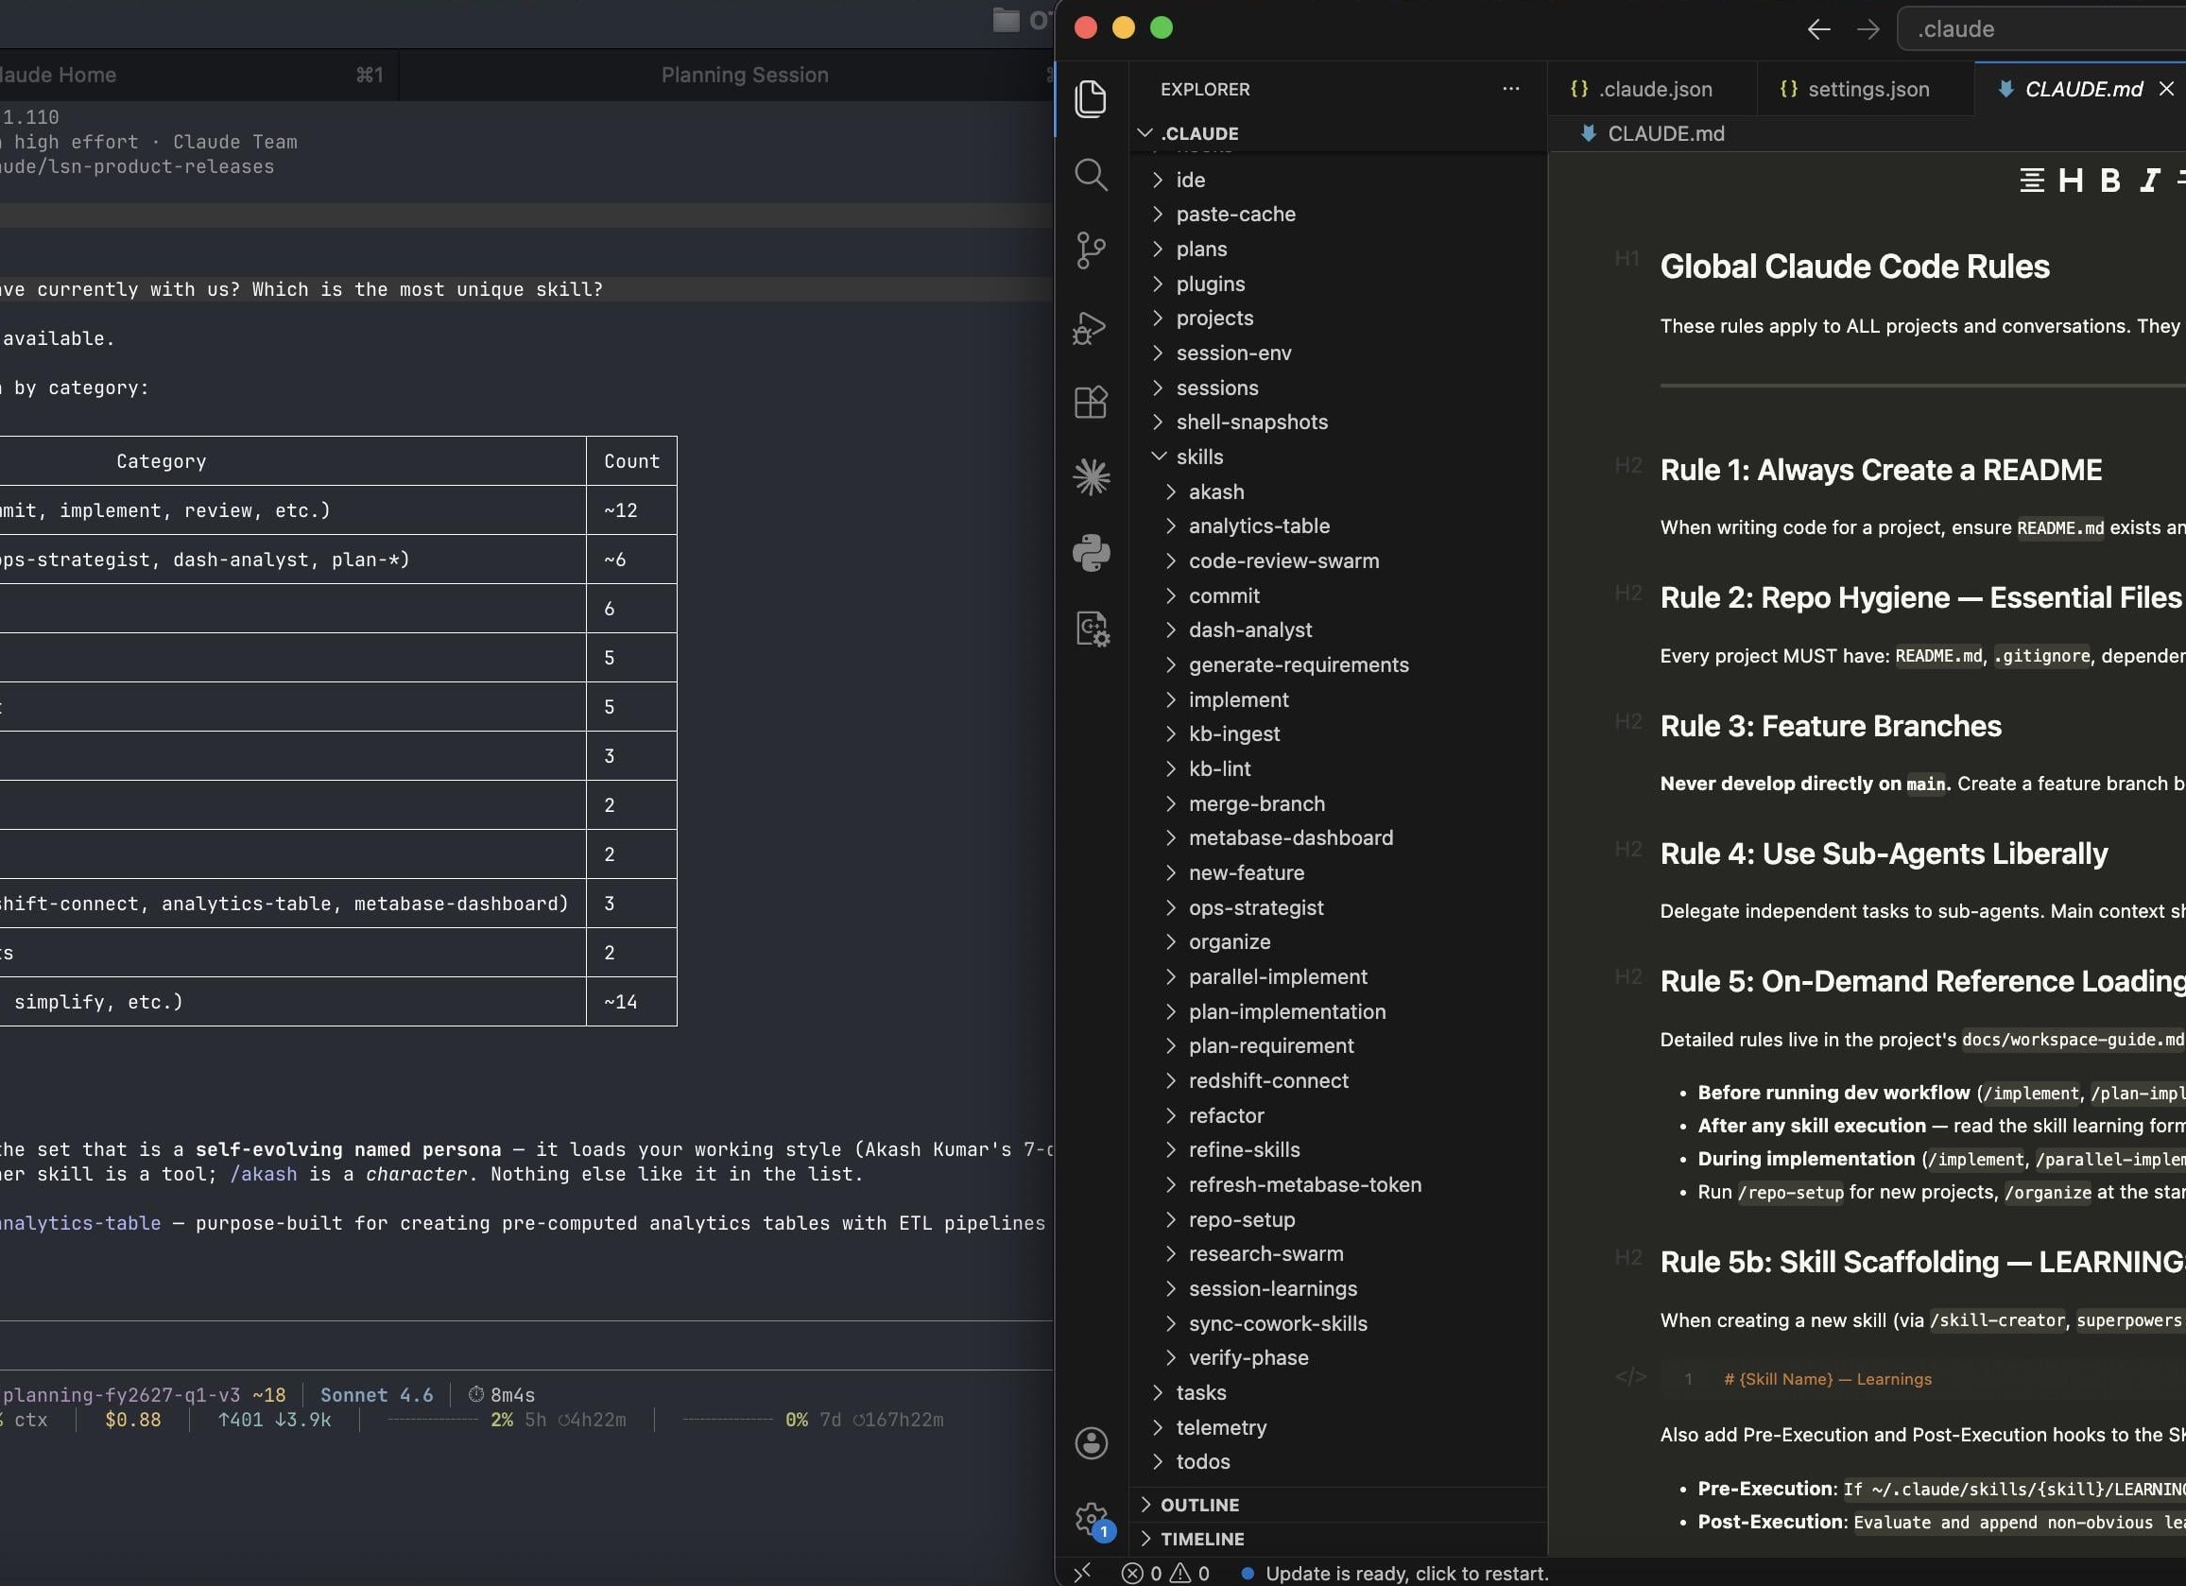Switch to the Claude Home terminal tab
Image resolution: width=2186 pixels, height=1586 pixels.
(x=198, y=75)
